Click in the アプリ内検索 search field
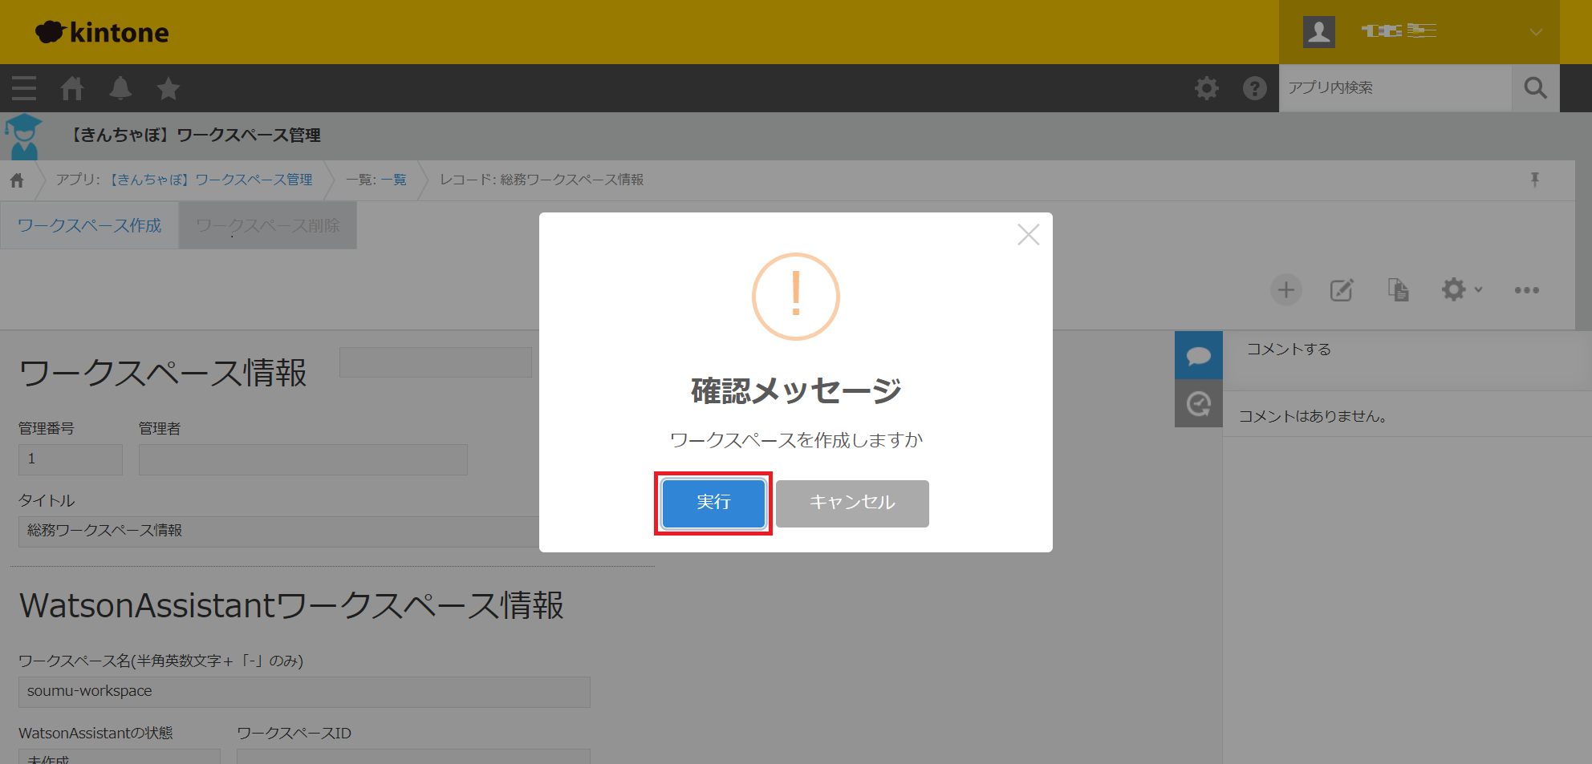Viewport: 1592px width, 764px height. coord(1395,88)
